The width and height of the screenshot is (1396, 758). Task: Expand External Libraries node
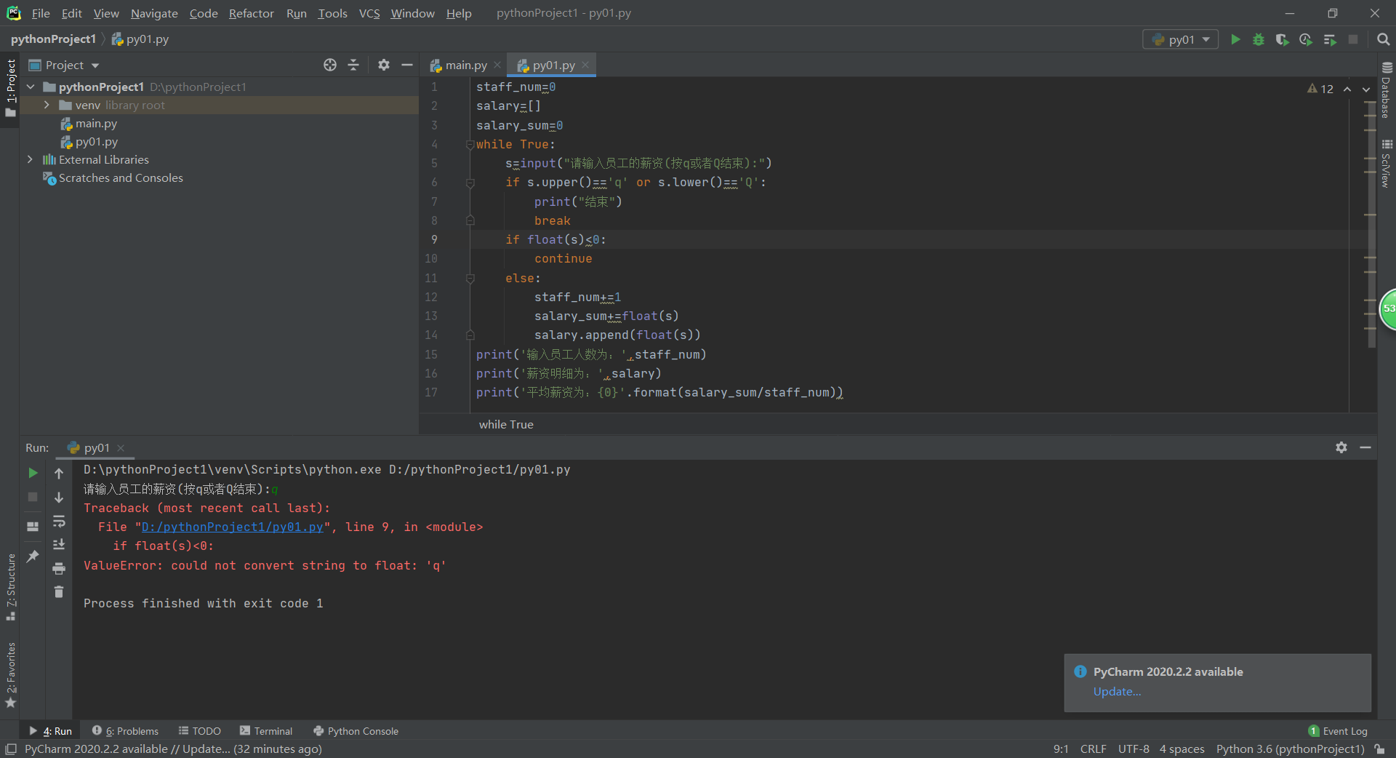pyautogui.click(x=30, y=159)
